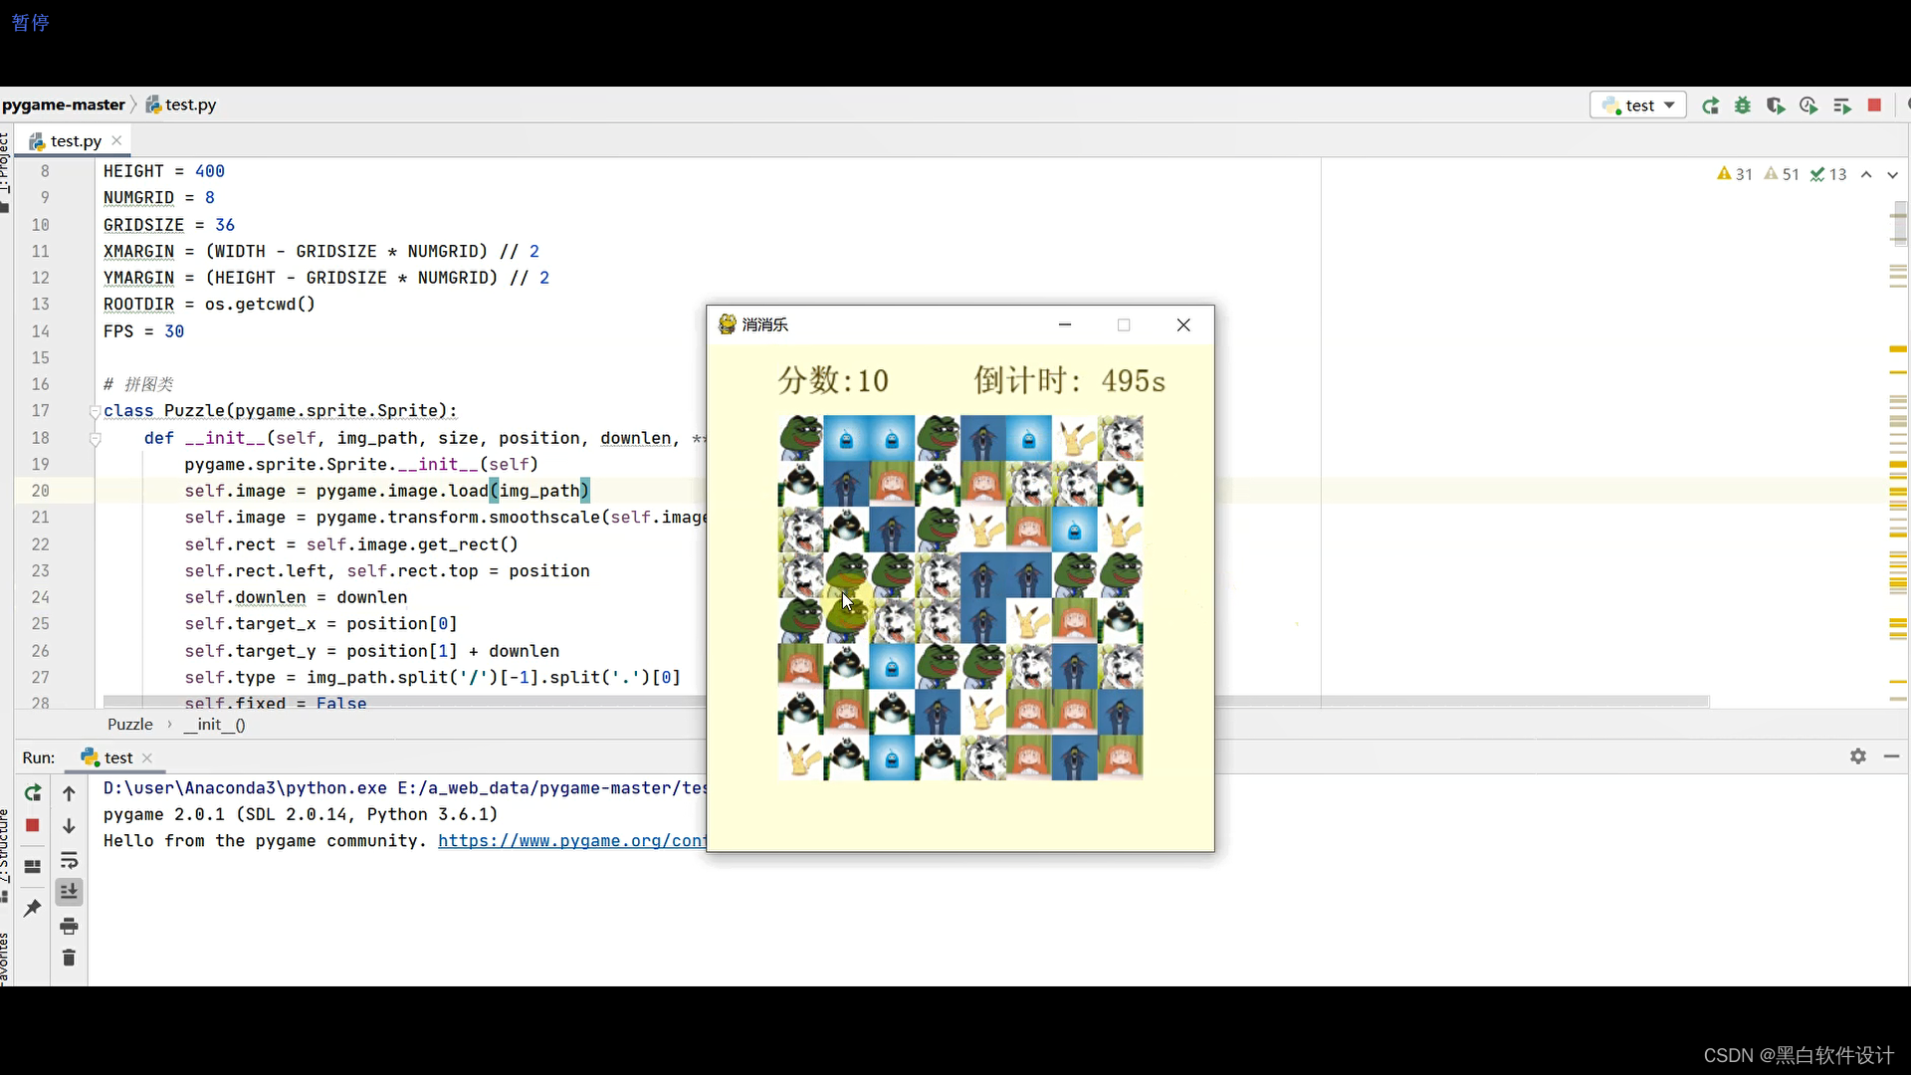Image resolution: width=1911 pixels, height=1075 pixels.
Task: Open the 'test' run configuration dropdown
Action: 1638,106
